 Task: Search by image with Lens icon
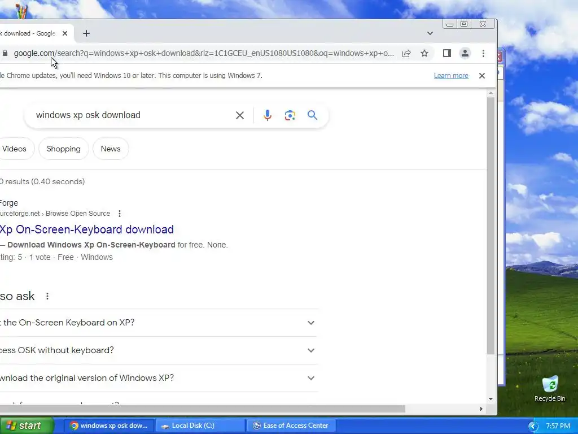click(290, 115)
